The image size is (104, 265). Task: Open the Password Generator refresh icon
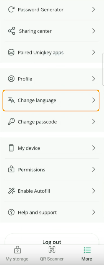(11, 10)
